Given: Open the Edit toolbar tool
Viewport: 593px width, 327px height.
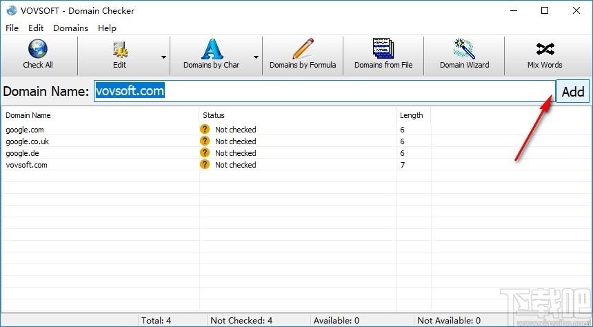Looking at the screenshot, I should (x=119, y=56).
